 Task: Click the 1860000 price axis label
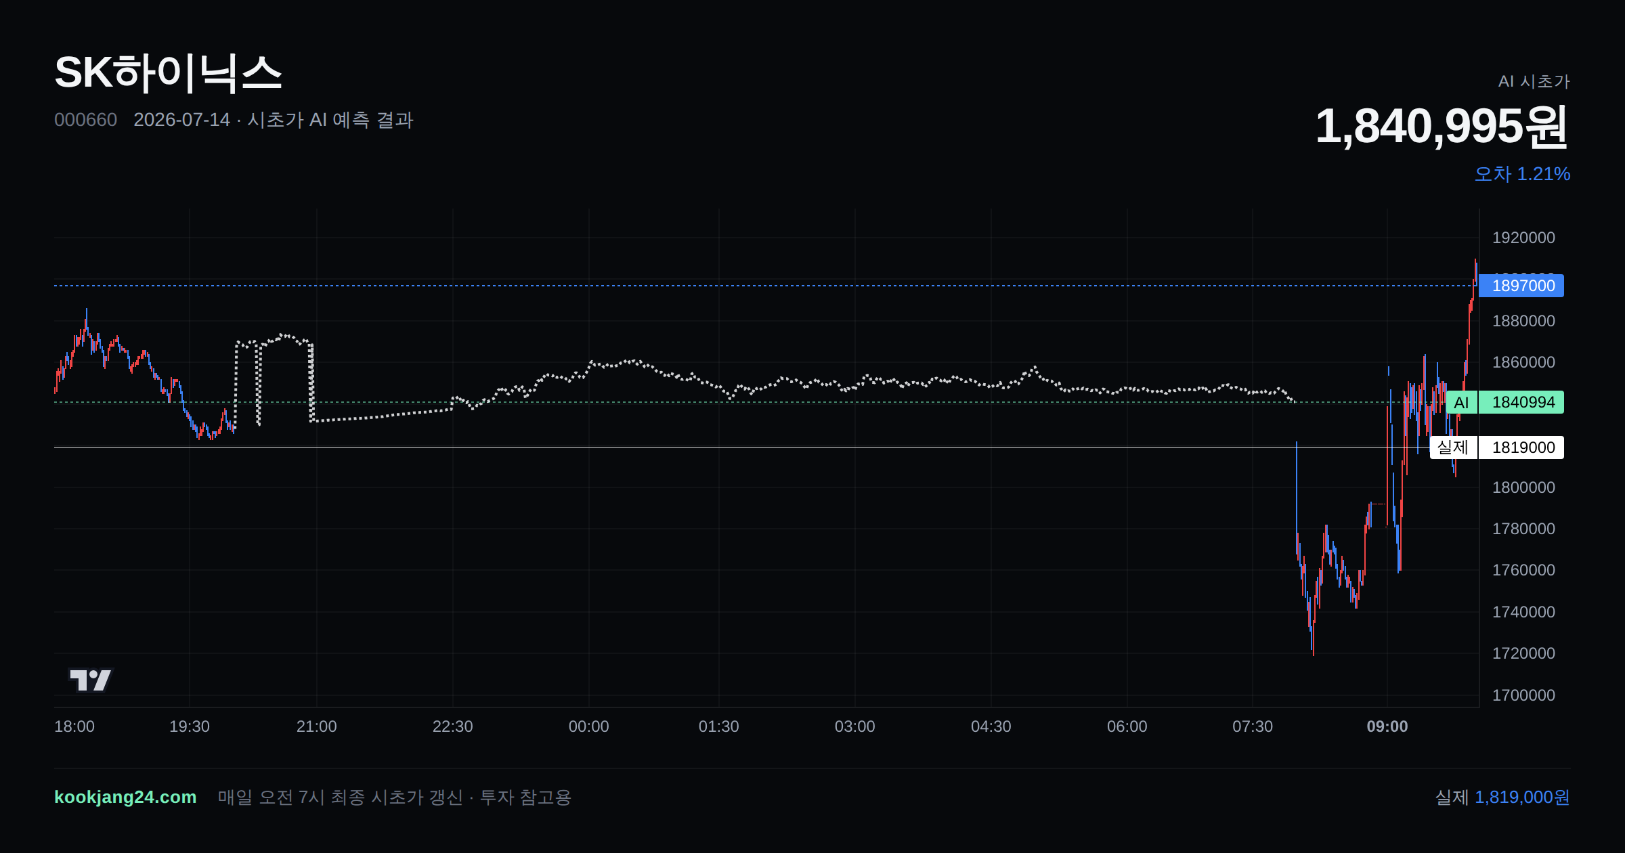tap(1523, 362)
